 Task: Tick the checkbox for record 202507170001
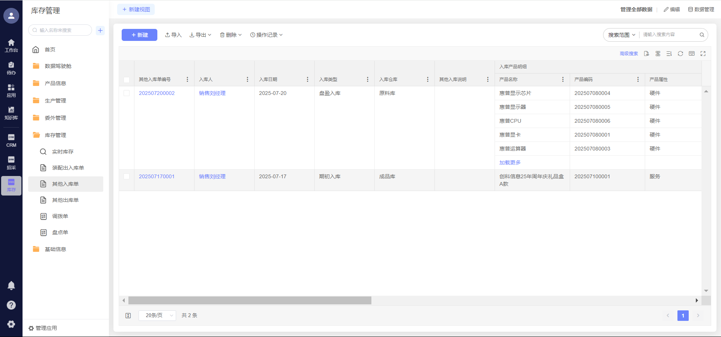[127, 176]
